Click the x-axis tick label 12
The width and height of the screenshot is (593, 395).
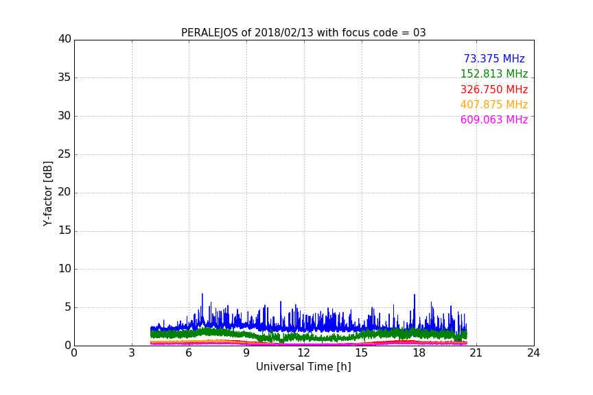click(x=303, y=353)
